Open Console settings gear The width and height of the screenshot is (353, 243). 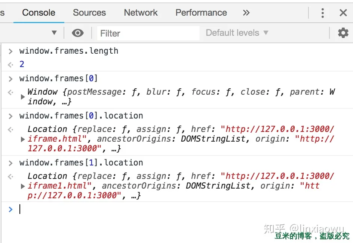(x=343, y=33)
